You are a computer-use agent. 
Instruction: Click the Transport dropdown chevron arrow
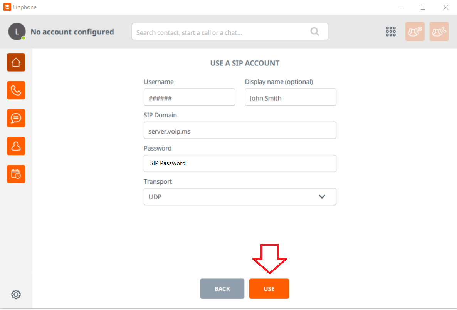pyautogui.click(x=322, y=197)
